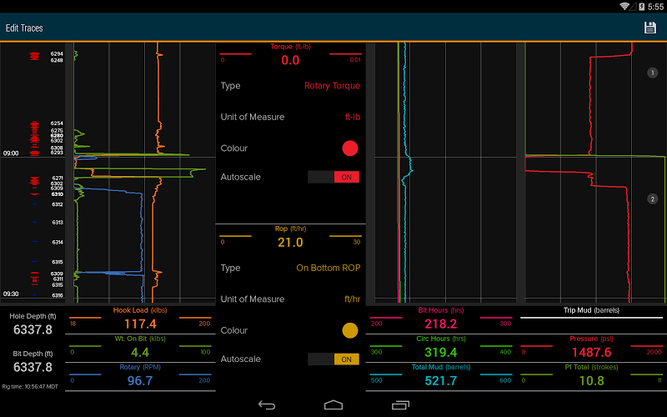Toggle Torque autoscale switch
The width and height of the screenshot is (667, 417).
tap(333, 177)
